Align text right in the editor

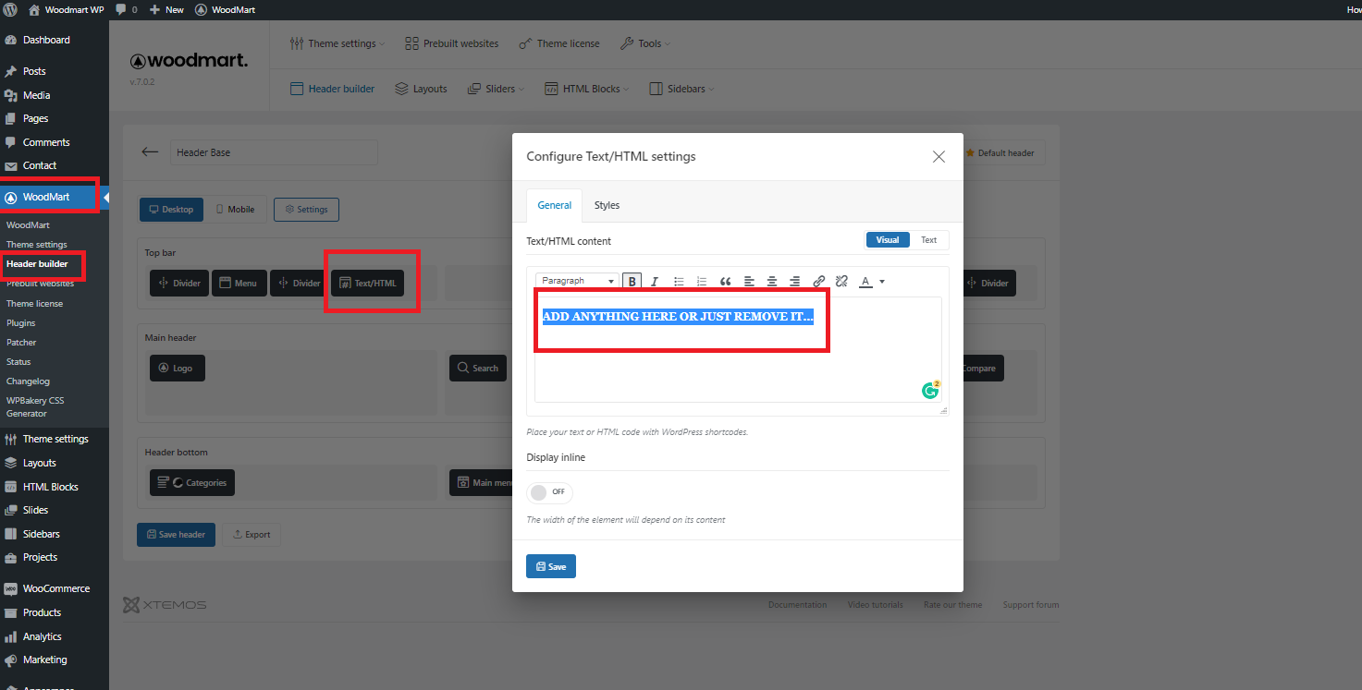(x=795, y=282)
